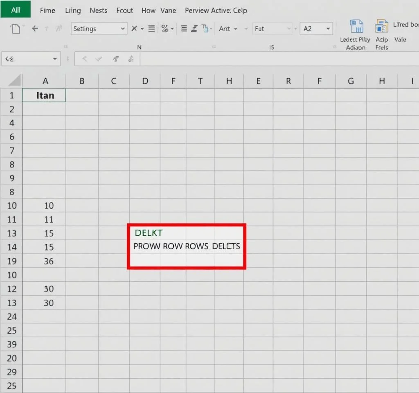The height and width of the screenshot is (393, 419).
Task: Open the green All tab
Action: click(16, 10)
